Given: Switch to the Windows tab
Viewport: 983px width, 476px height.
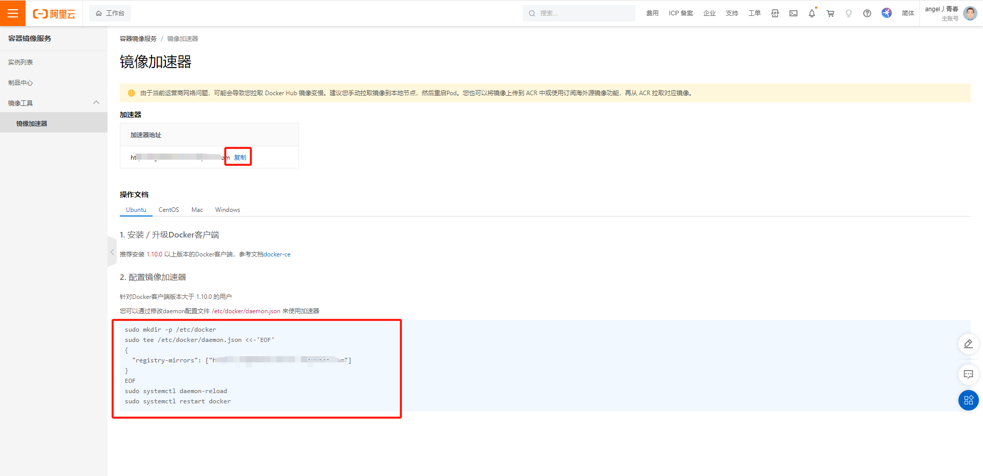Looking at the screenshot, I should click(227, 210).
